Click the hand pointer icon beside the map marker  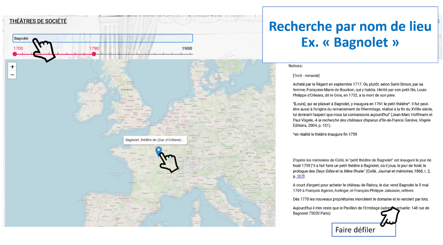[169, 163]
